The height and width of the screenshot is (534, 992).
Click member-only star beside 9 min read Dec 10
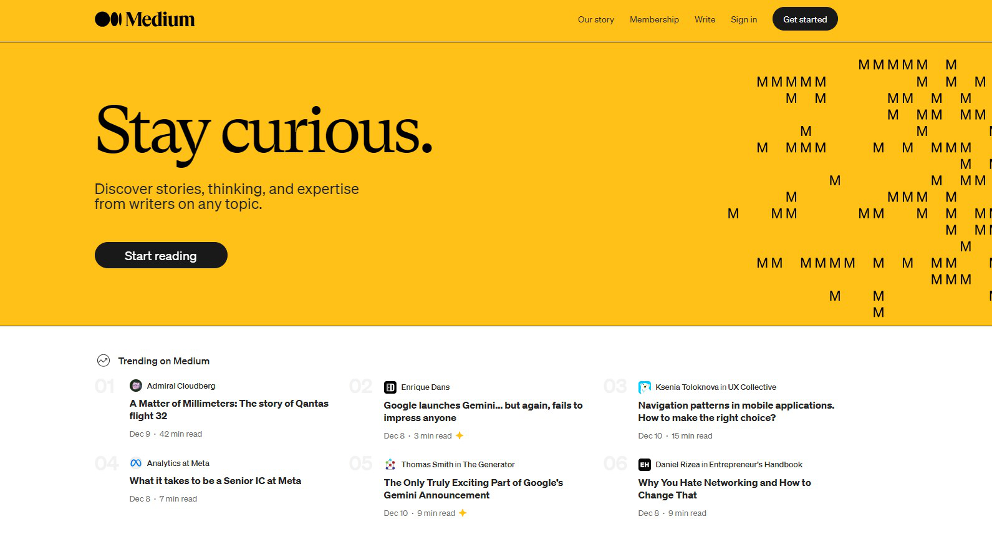463,513
